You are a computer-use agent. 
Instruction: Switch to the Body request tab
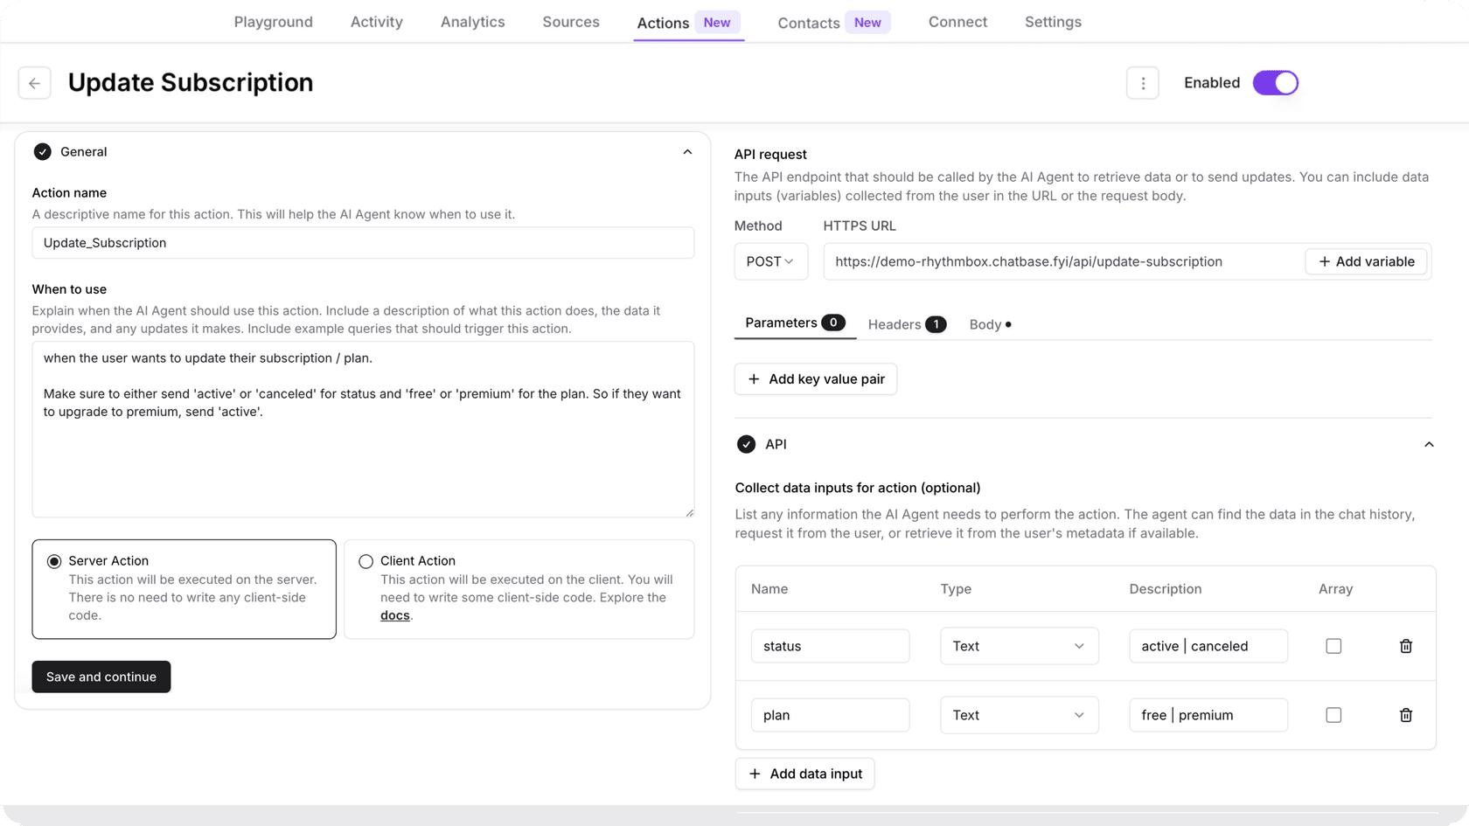click(x=990, y=324)
